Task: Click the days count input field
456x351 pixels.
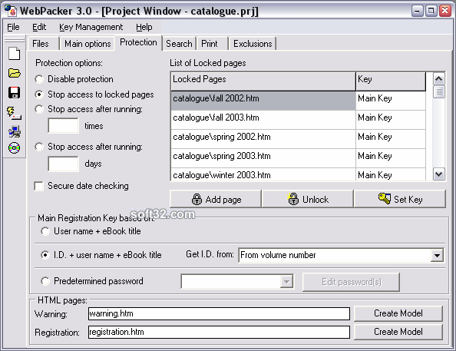Action: (64, 164)
